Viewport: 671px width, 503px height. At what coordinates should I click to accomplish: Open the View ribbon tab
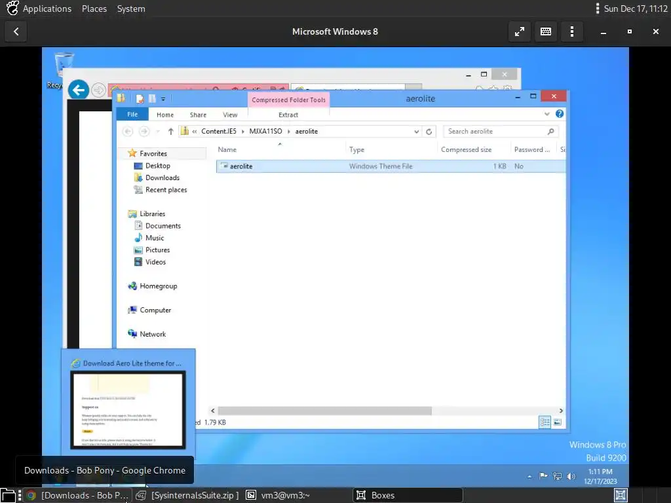(230, 115)
